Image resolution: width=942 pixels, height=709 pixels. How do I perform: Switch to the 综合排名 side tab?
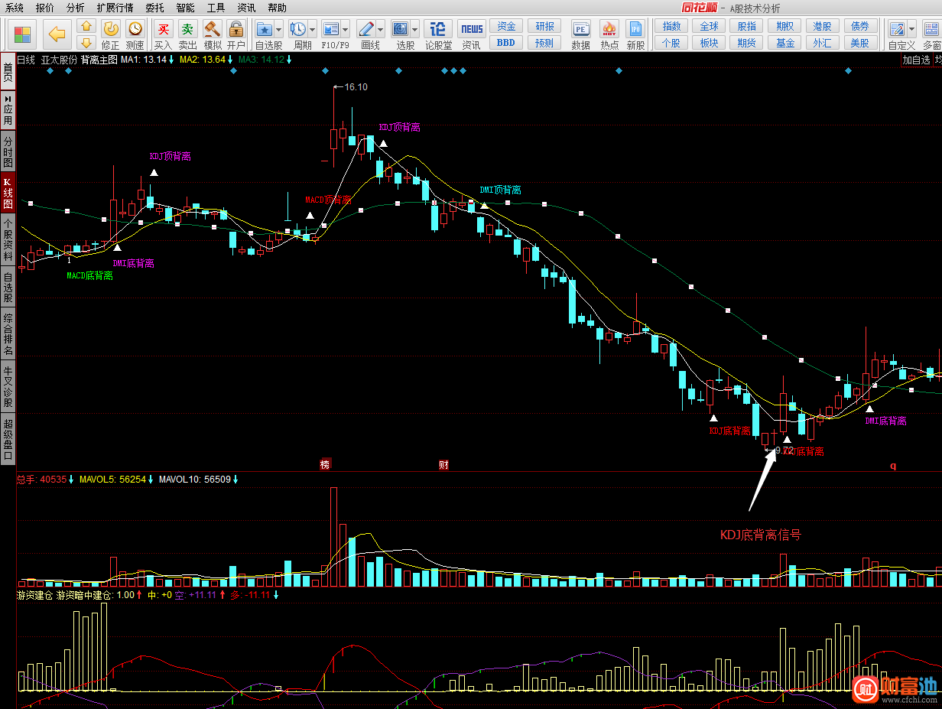pyautogui.click(x=8, y=335)
